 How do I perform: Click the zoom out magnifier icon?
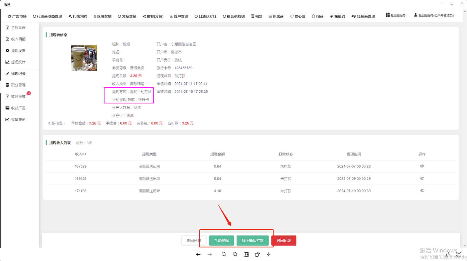tap(224, 254)
